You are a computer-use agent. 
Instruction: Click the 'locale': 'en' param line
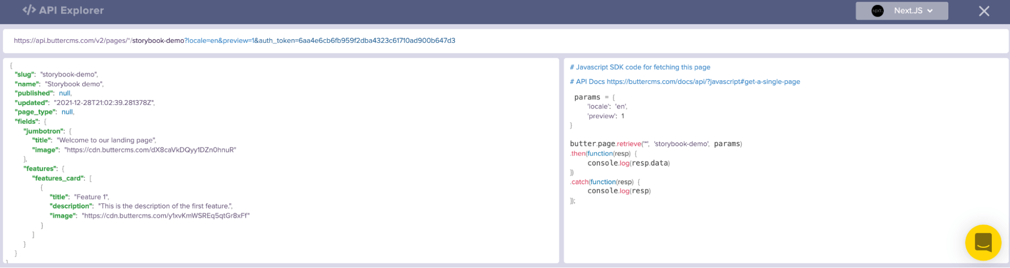(607, 106)
